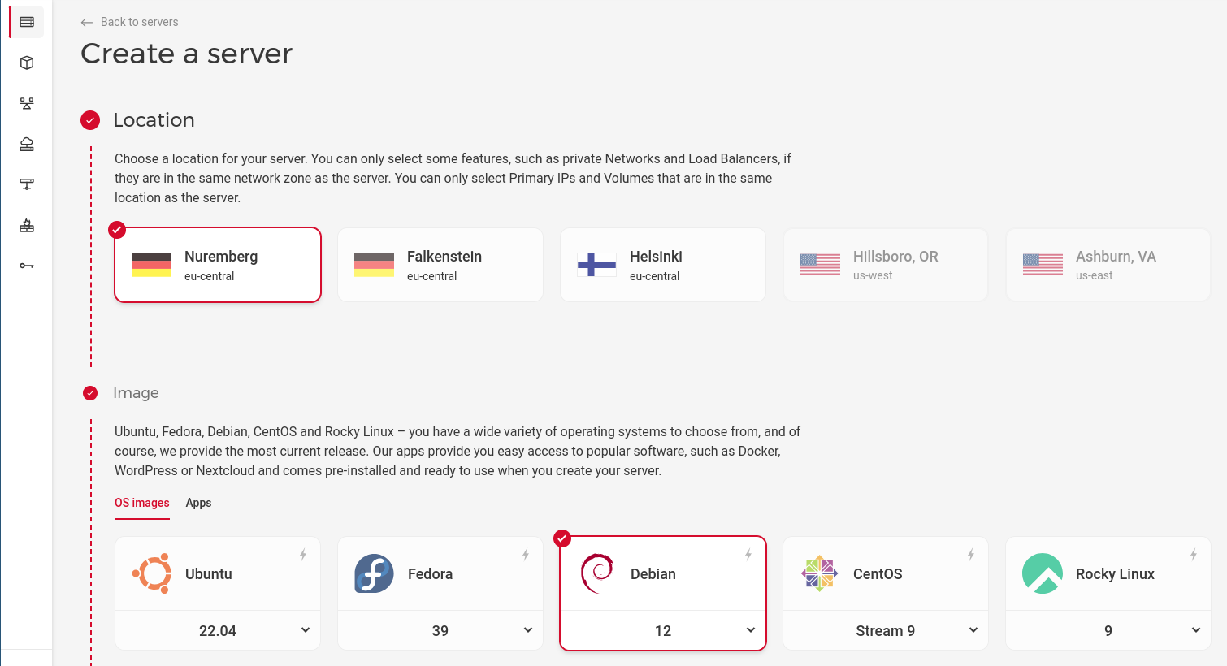Open the Servers section in the sidebar
This screenshot has width=1227, height=666.
[25, 21]
